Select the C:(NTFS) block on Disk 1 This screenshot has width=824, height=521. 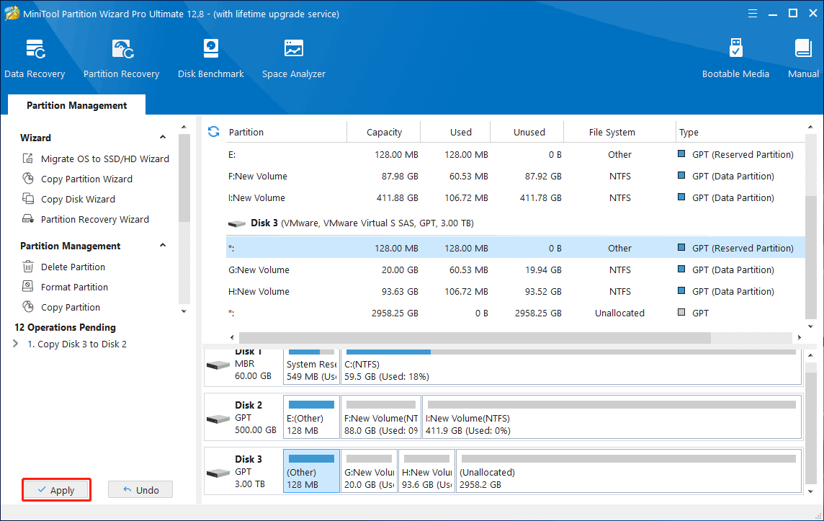[571, 367]
